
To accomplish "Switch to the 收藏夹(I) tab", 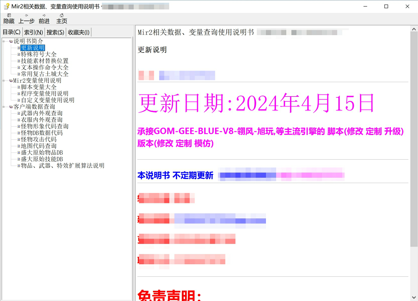I will click(x=79, y=32).
